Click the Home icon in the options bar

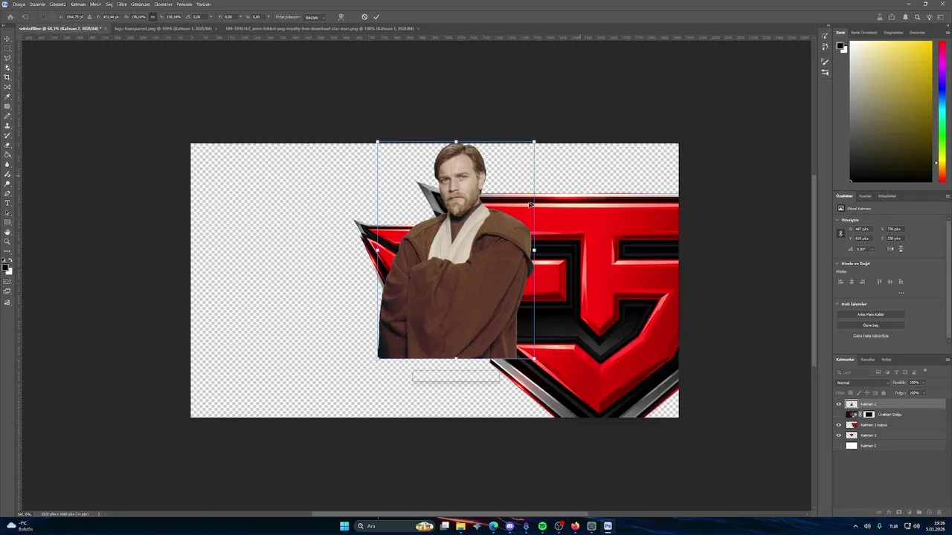click(x=10, y=16)
